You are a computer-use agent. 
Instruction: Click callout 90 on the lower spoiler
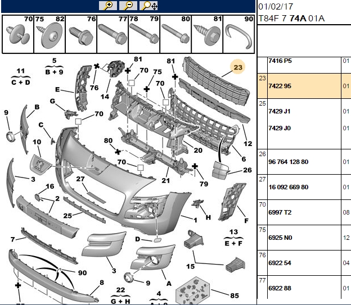[x=82, y=273]
